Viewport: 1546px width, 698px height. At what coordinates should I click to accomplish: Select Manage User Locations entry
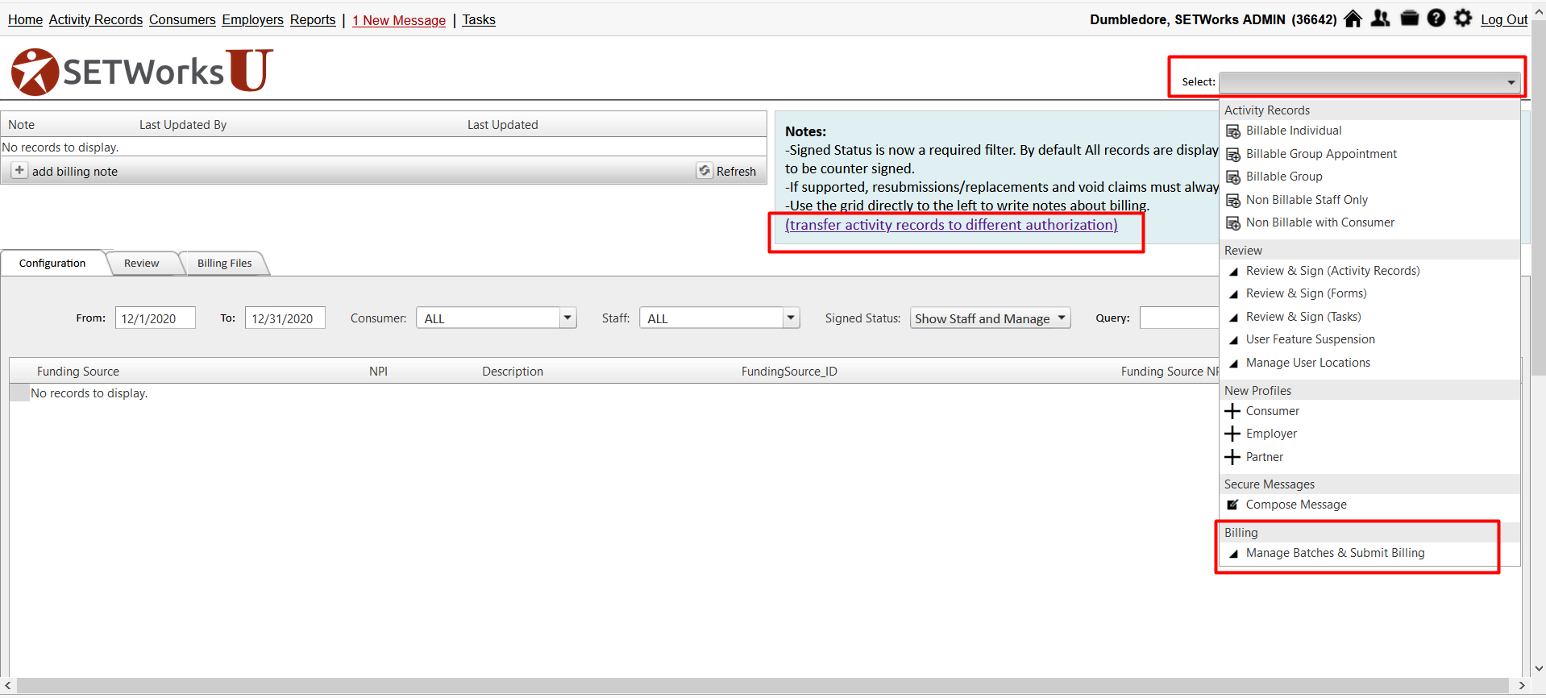point(1308,363)
